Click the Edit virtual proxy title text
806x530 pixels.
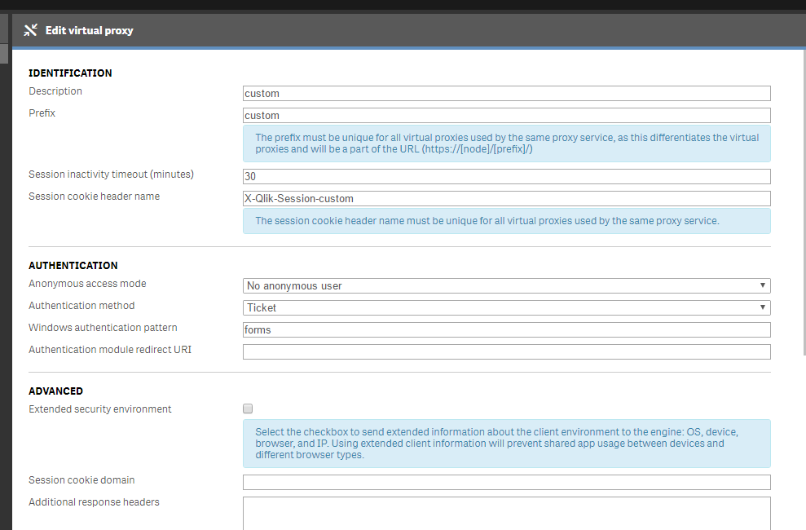[x=89, y=31]
